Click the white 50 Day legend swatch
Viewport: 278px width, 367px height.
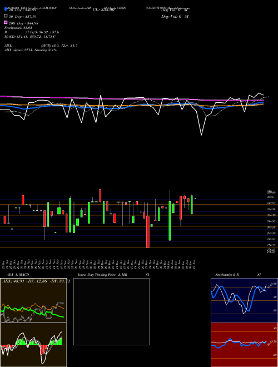tap(6, 16)
